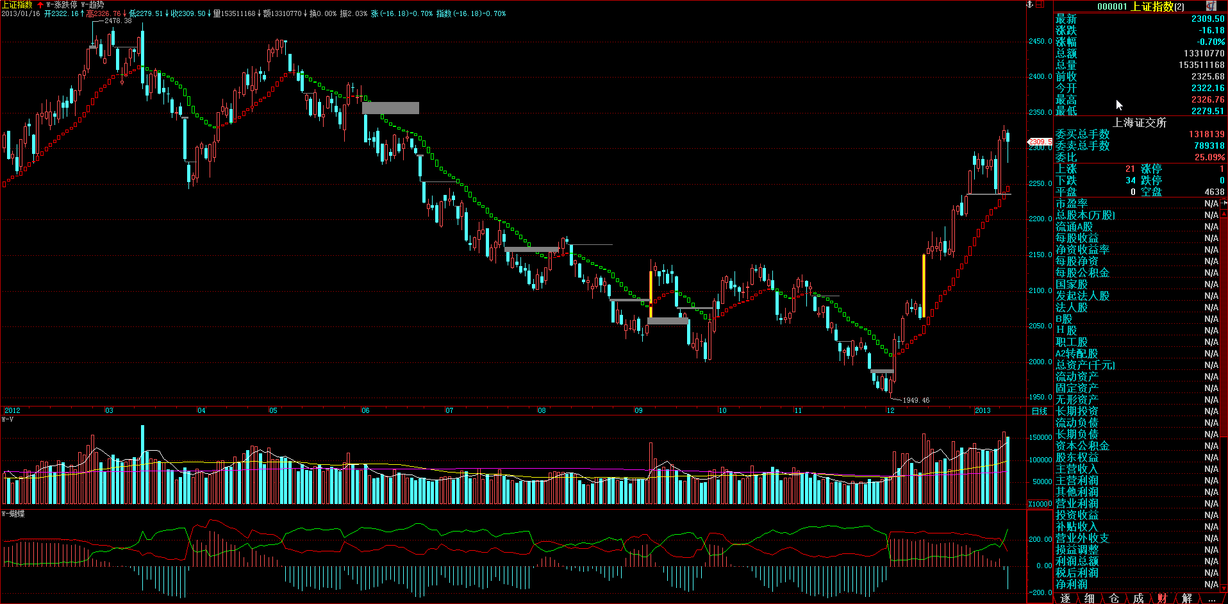This screenshot has height=604, width=1228.
Task: Switch to the 细 detail tab
Action: (x=1090, y=598)
